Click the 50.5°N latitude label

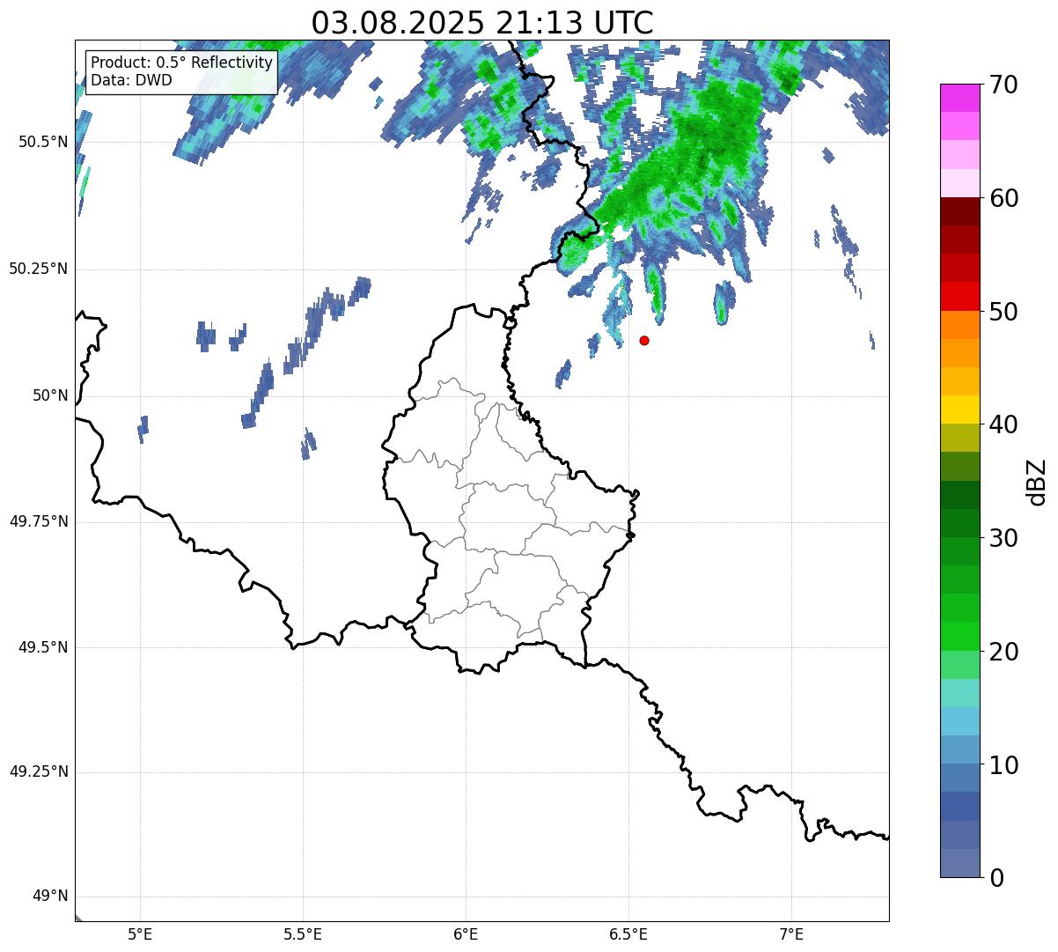(x=43, y=142)
